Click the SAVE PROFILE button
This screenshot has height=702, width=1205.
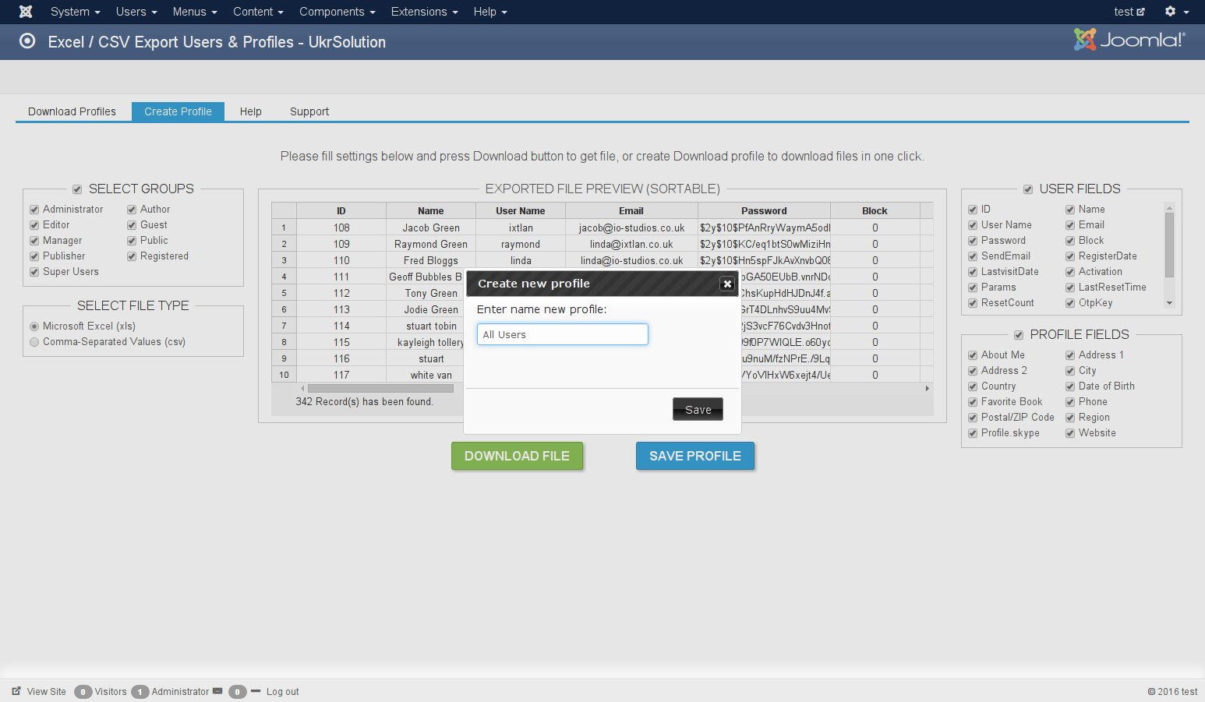point(695,456)
